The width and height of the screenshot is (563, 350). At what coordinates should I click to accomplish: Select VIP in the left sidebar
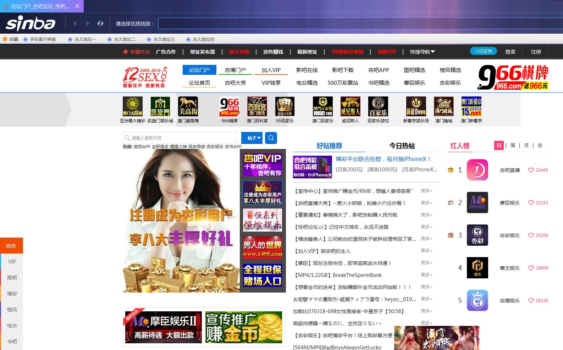tap(12, 261)
